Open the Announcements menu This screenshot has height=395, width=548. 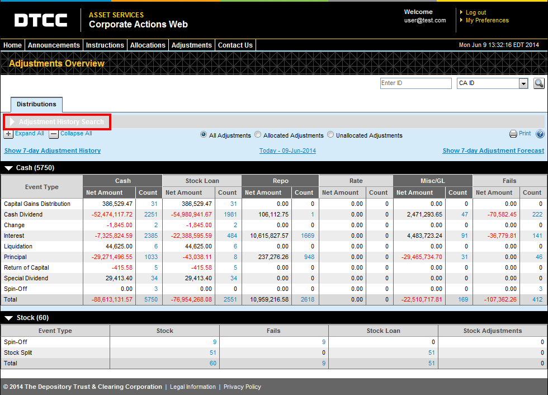point(54,45)
